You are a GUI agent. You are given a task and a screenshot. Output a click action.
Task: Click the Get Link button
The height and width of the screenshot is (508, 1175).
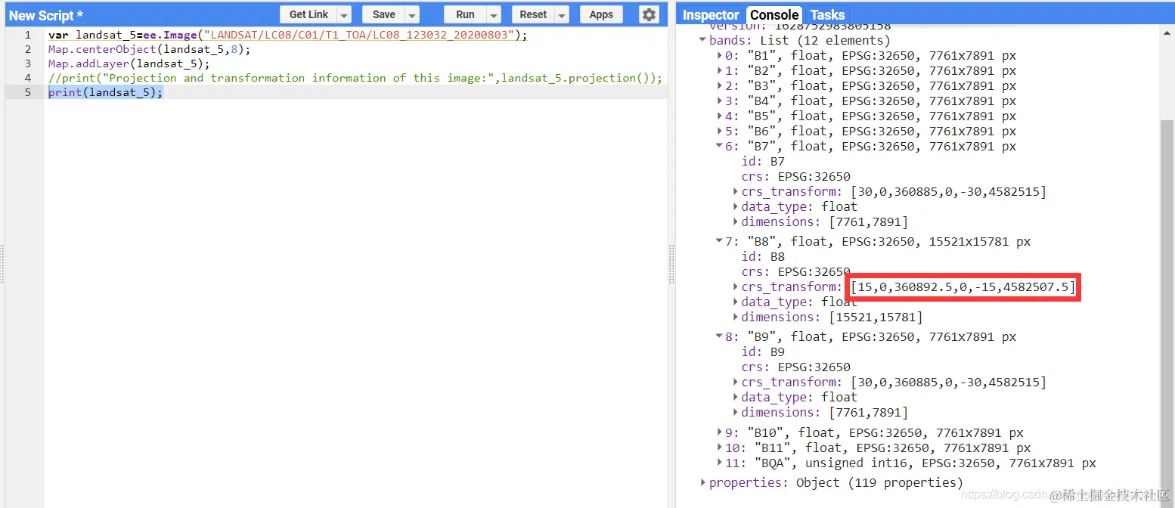[308, 14]
